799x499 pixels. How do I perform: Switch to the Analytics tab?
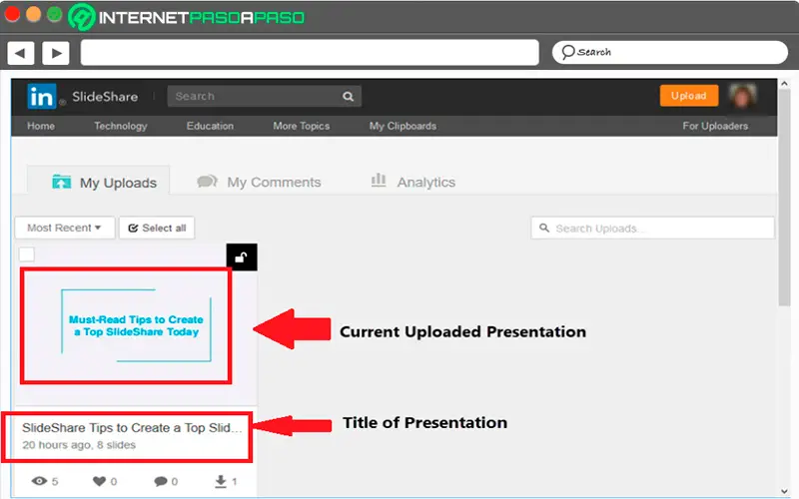tap(412, 182)
